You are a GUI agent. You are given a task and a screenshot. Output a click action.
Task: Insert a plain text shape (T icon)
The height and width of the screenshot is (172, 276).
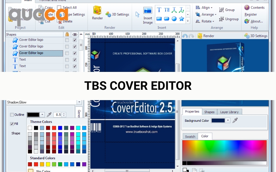point(159,10)
